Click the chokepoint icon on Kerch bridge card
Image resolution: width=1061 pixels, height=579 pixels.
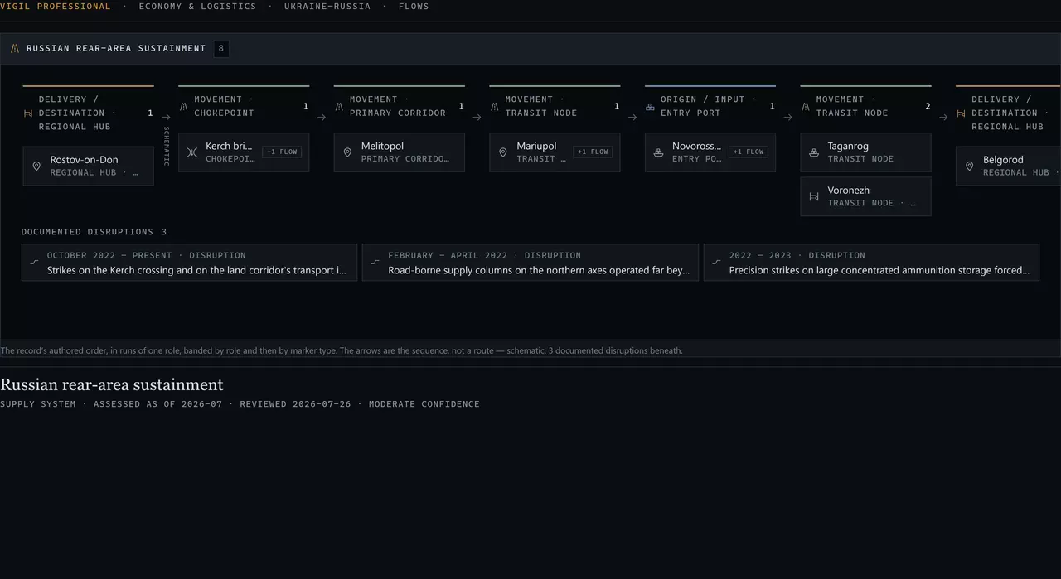192,152
